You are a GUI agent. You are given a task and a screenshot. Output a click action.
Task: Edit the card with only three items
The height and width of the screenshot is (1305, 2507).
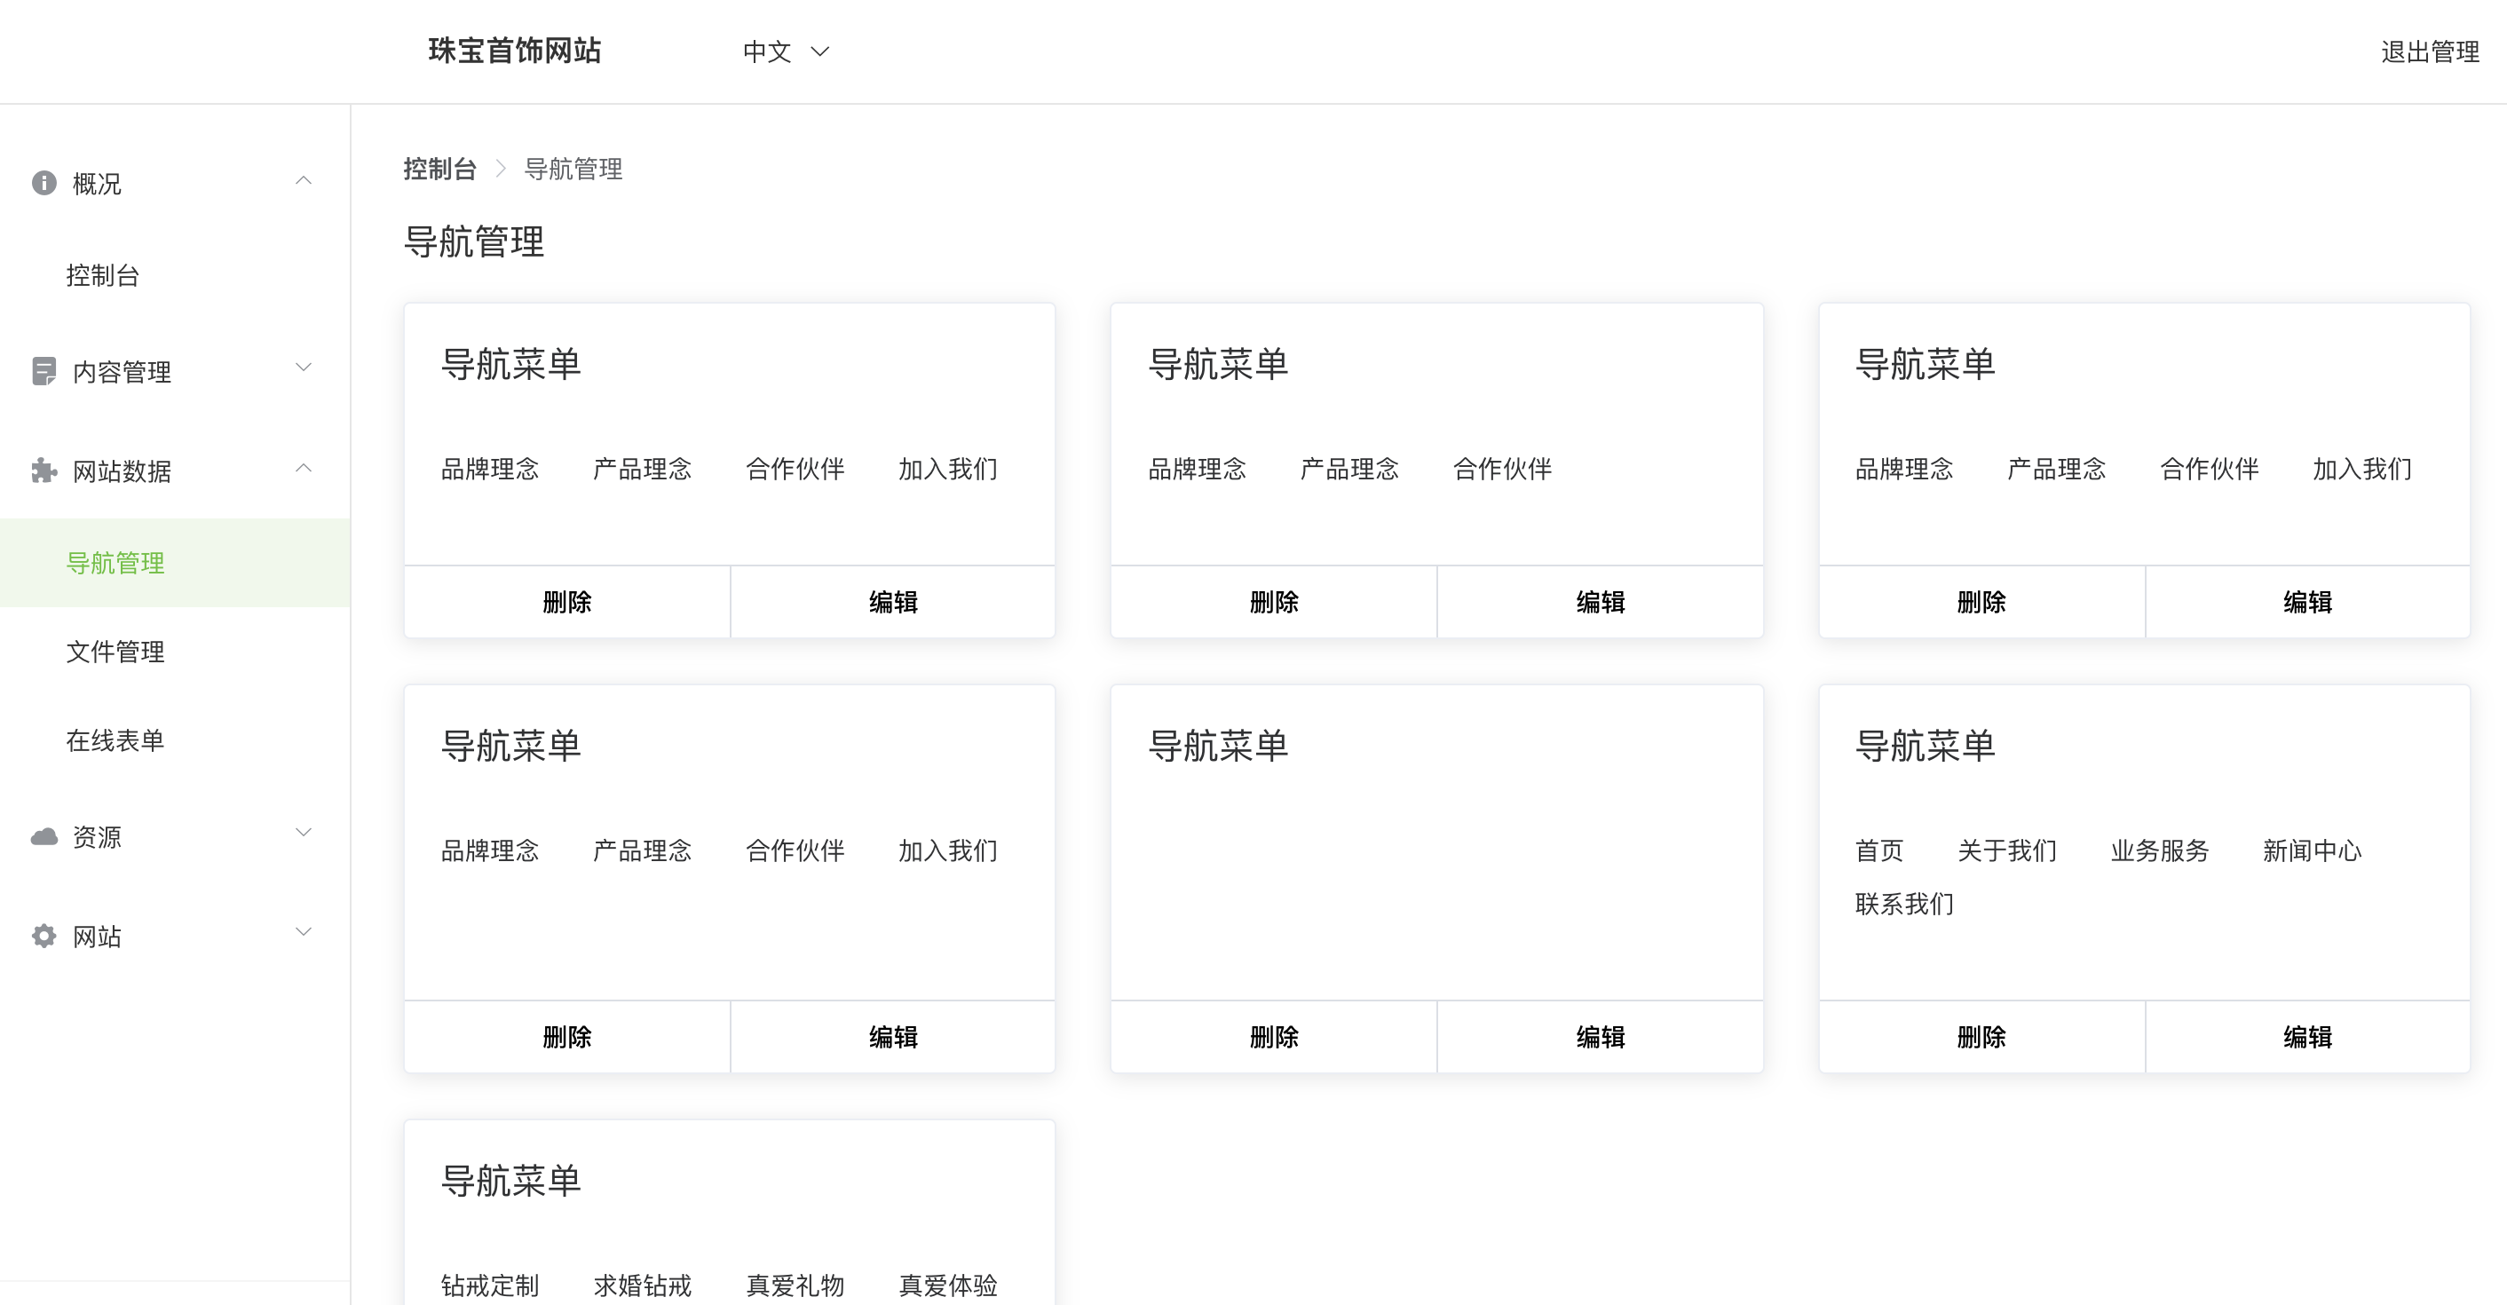pos(1600,603)
